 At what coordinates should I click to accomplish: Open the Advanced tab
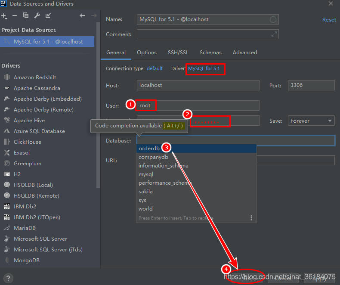pyautogui.click(x=245, y=53)
